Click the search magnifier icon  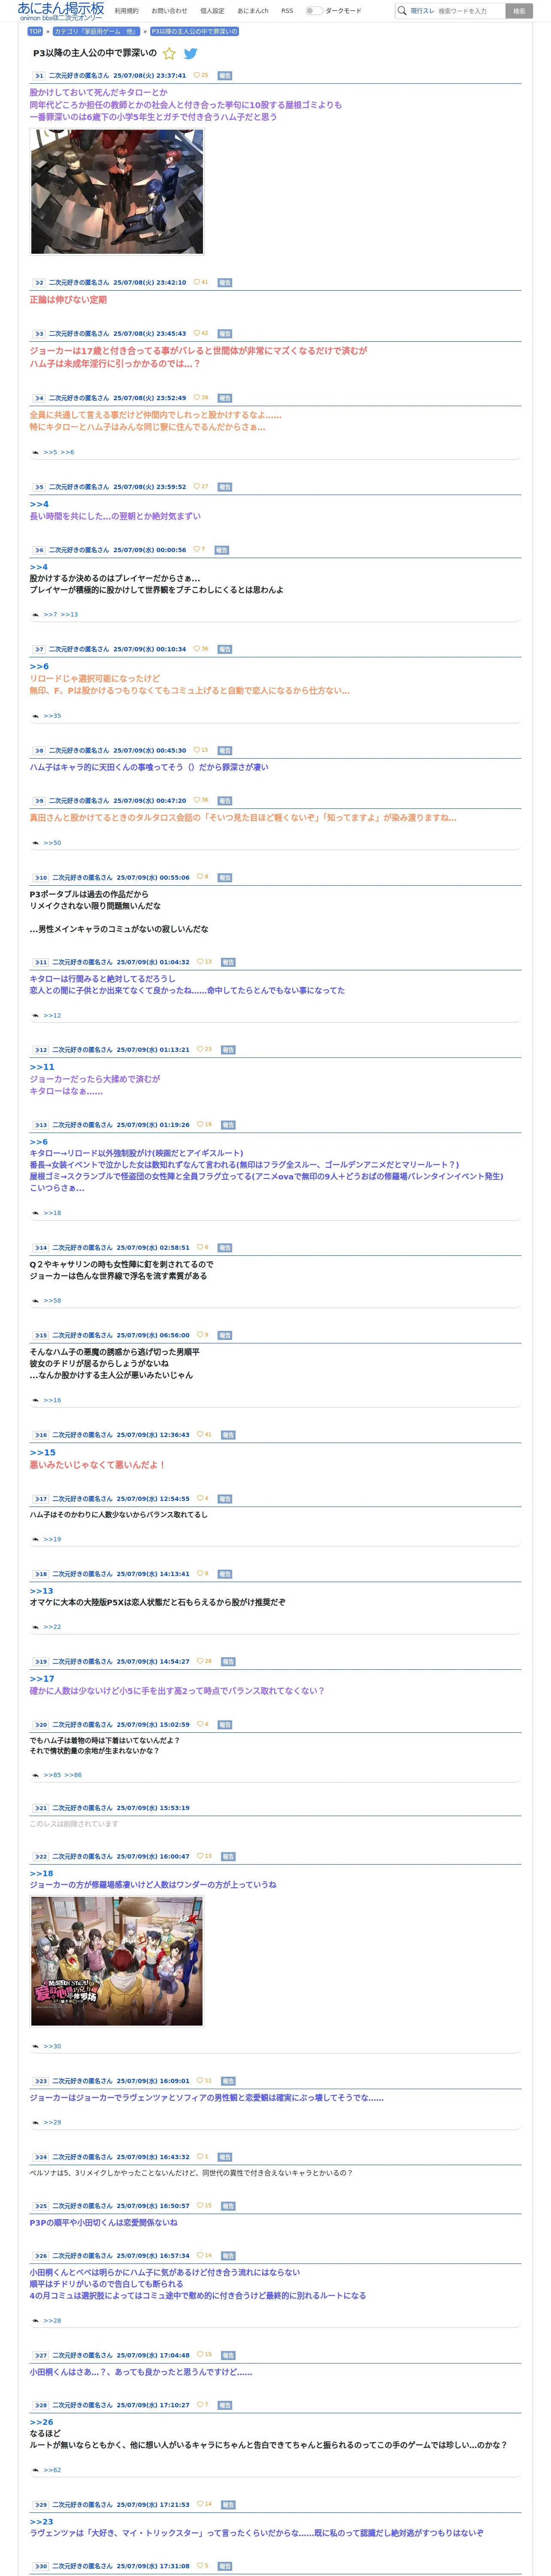click(402, 11)
